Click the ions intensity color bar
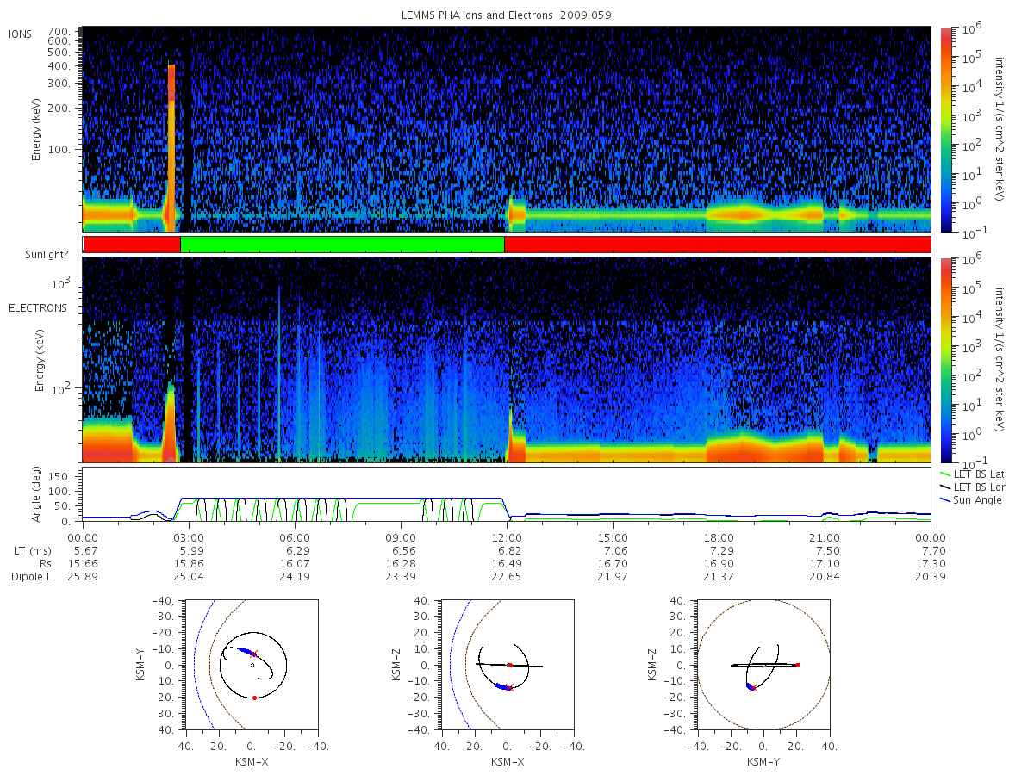1034x775 pixels. tap(945, 129)
